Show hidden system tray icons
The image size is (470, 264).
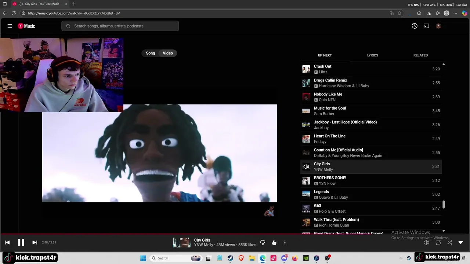pos(401,258)
